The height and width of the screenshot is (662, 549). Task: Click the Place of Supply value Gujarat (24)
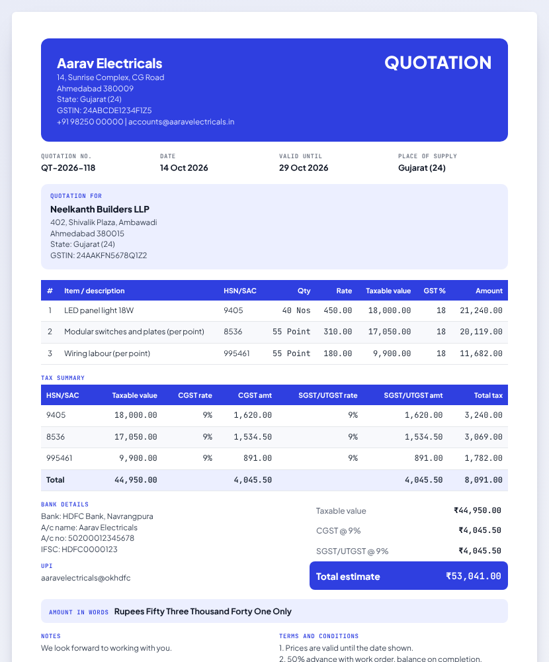(421, 168)
